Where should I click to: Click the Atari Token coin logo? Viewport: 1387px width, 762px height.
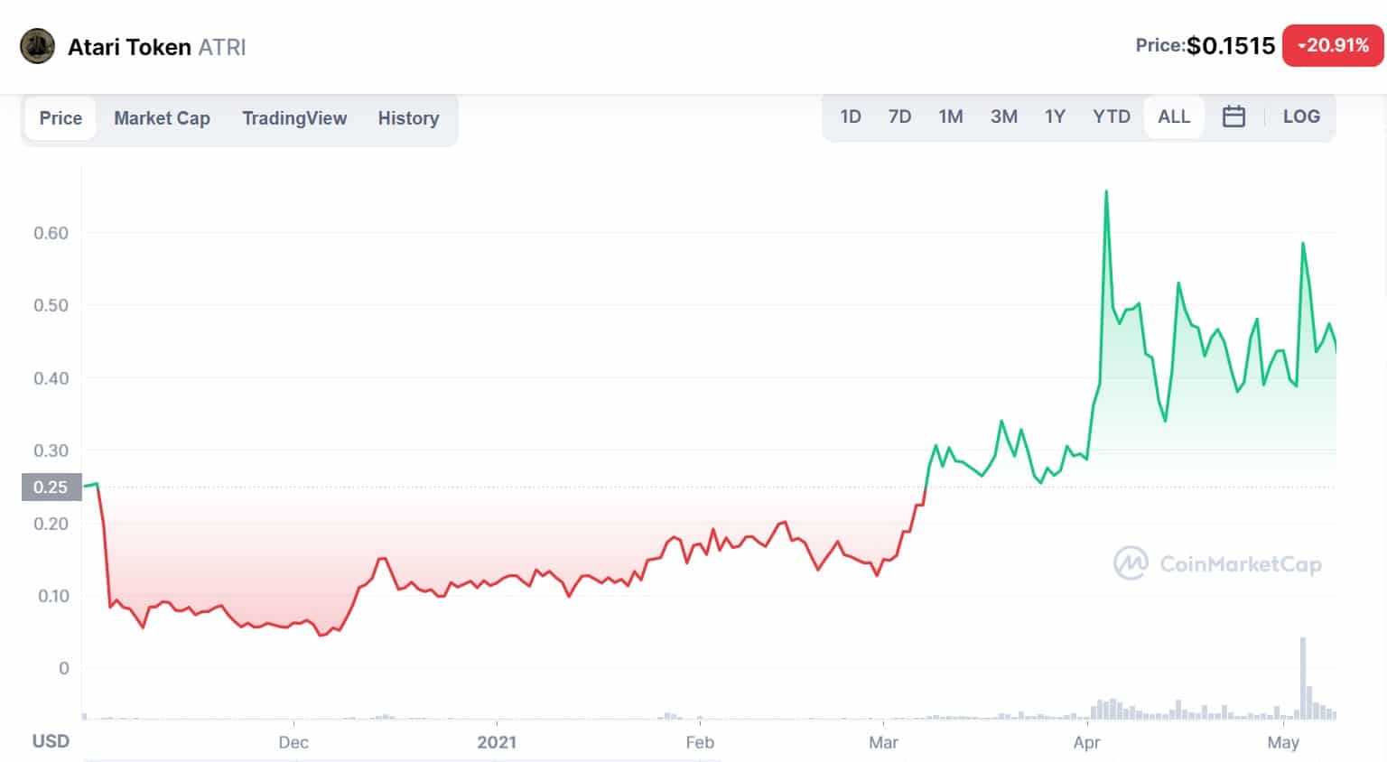click(x=36, y=47)
